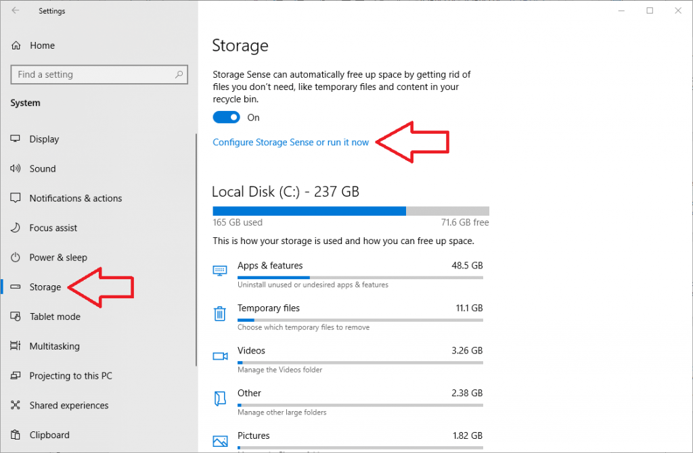Image resolution: width=693 pixels, height=453 pixels.
Task: Go back with the Settings back arrow
Action: point(16,11)
